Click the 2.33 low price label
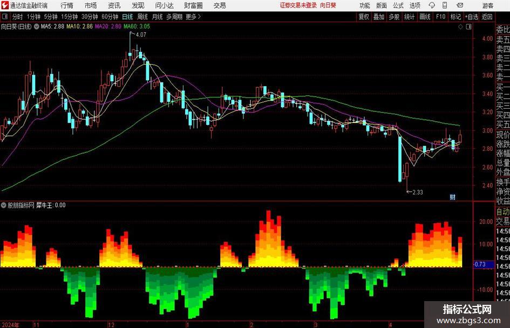 (x=418, y=192)
